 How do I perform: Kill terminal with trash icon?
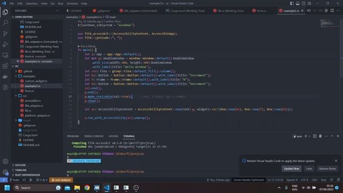coord(320,136)
